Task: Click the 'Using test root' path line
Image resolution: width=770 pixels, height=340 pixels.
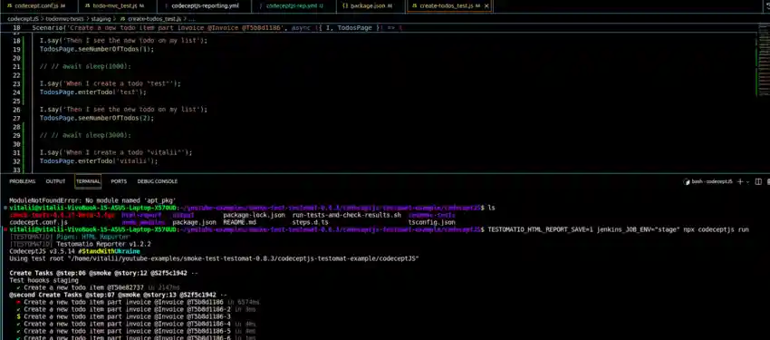Action: click(x=214, y=258)
